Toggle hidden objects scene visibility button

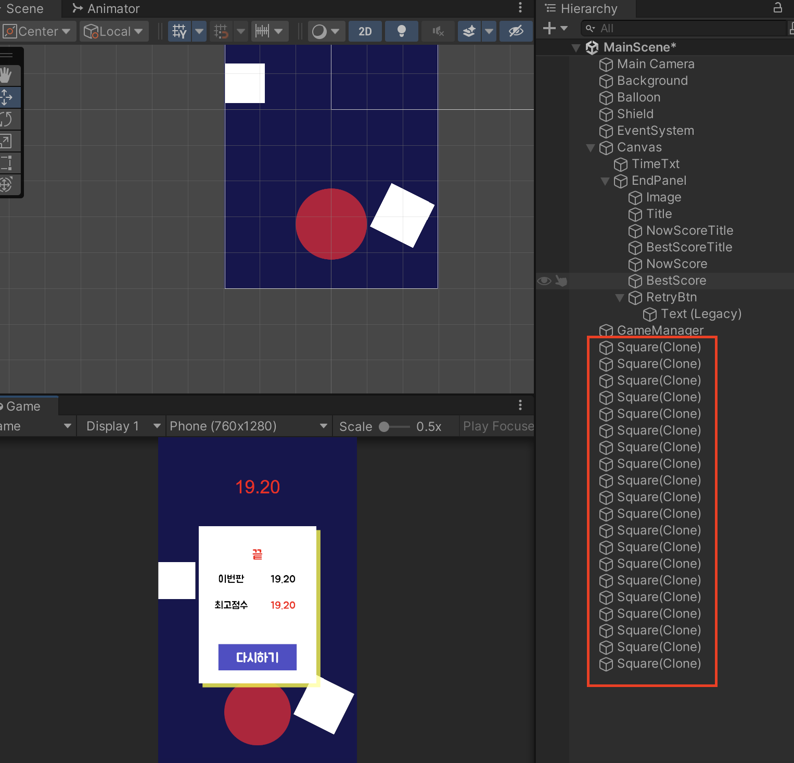point(516,31)
